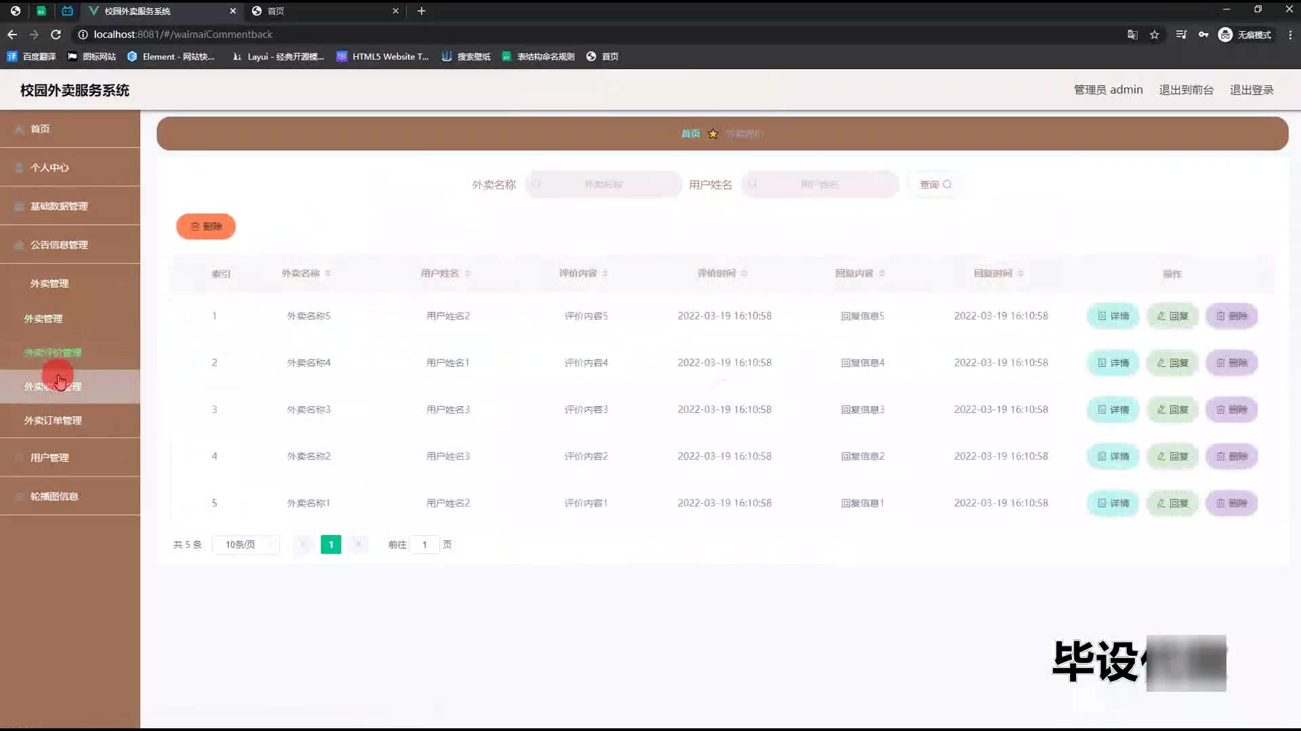The image size is (1301, 731).
Task: Click 删除 for row 外卖名称5
Action: [1232, 316]
